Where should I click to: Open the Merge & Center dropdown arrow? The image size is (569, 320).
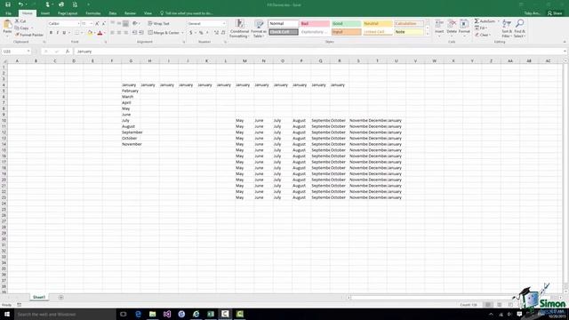tap(182, 33)
